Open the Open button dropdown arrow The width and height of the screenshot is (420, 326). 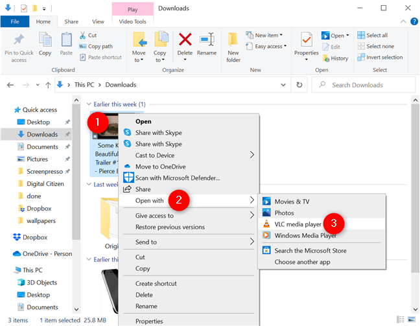coord(347,35)
